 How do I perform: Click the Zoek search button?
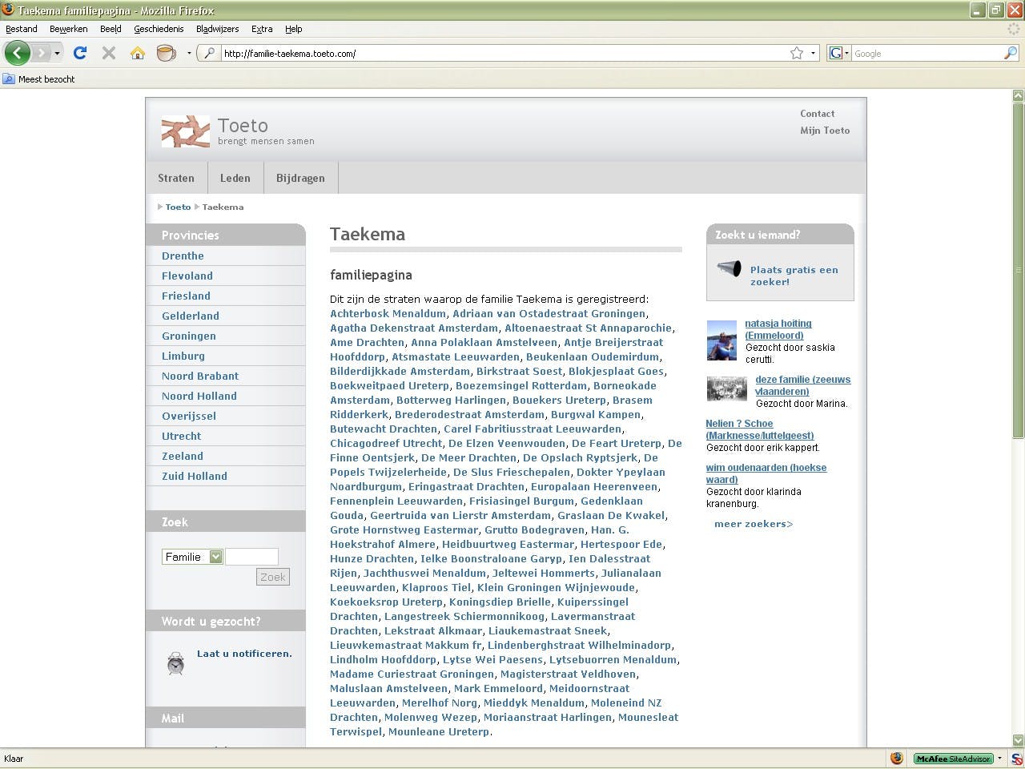(x=273, y=577)
